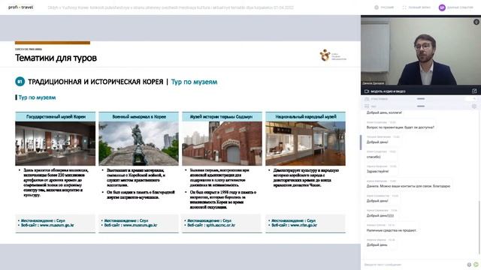
Task: Click the Национальный народный музей photo
Action: click(x=306, y=143)
